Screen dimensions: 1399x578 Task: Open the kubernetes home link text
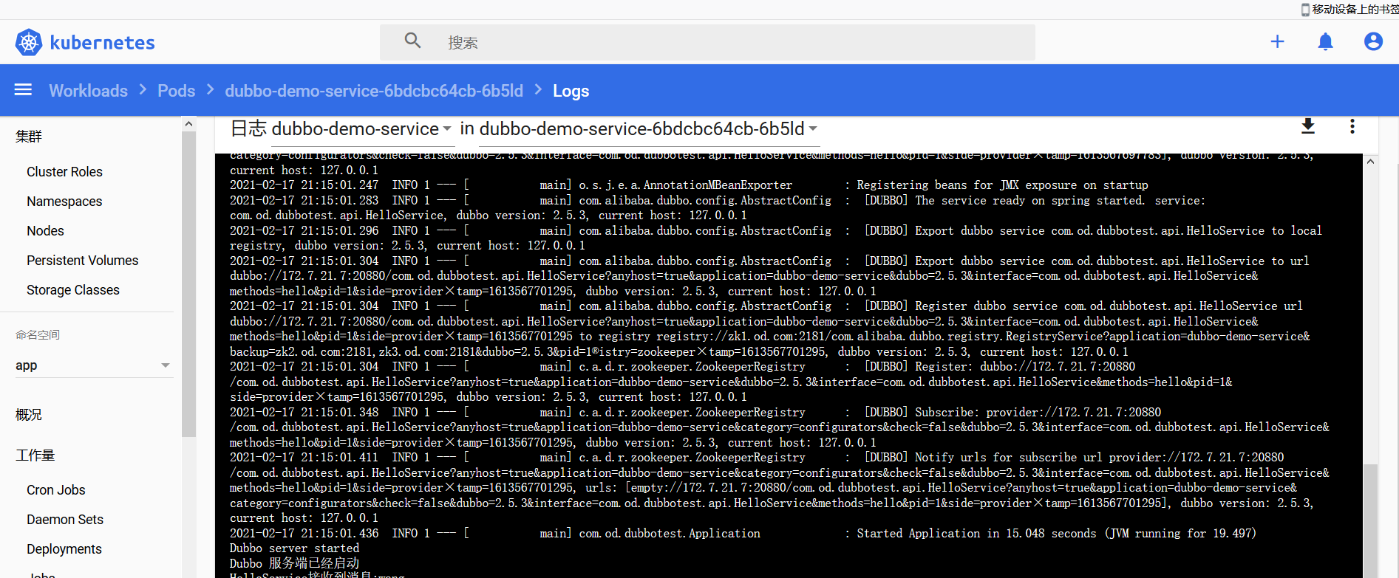coord(103,43)
